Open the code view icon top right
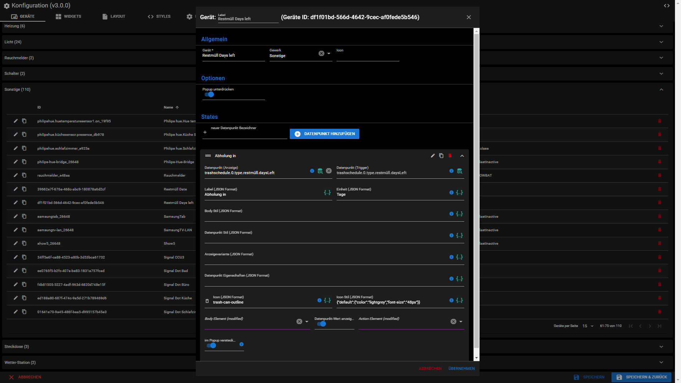Image resolution: width=681 pixels, height=383 pixels. coord(667,6)
